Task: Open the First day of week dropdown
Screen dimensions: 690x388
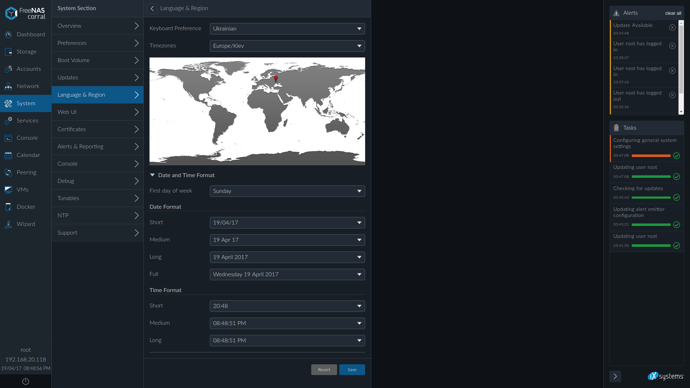Action: (x=287, y=191)
